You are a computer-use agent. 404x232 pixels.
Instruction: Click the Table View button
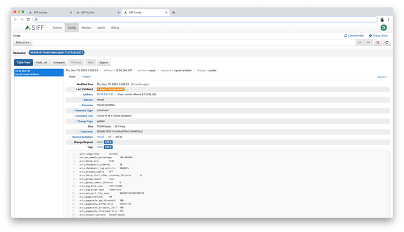(23, 62)
